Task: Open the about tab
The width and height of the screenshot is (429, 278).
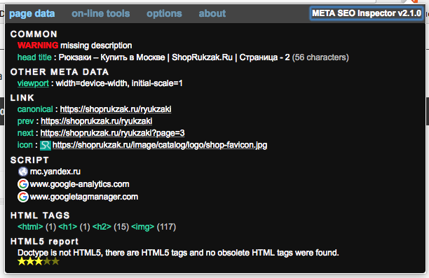Action: click(212, 13)
